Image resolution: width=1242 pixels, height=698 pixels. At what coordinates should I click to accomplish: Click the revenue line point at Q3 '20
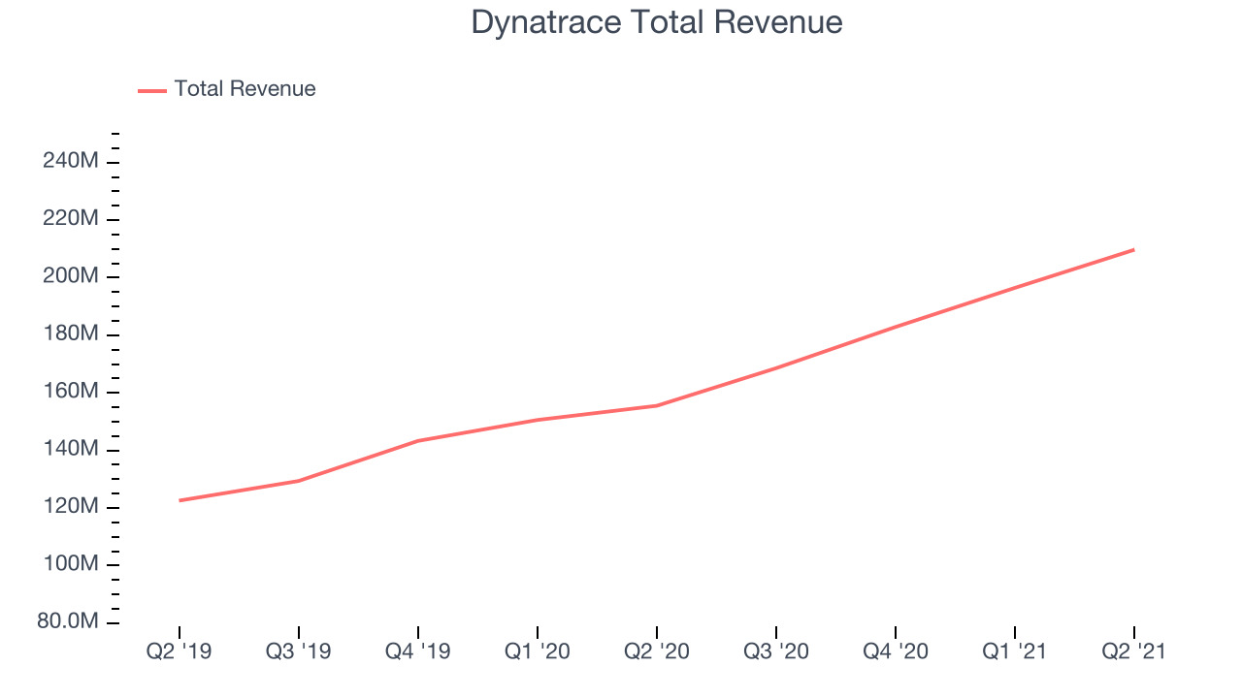click(775, 368)
